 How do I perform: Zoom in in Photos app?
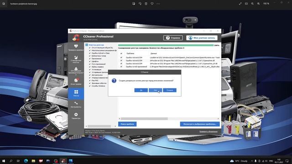[259, 4]
